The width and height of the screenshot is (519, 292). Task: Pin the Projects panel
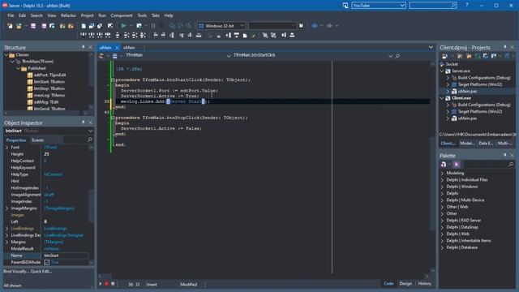tap(504, 47)
